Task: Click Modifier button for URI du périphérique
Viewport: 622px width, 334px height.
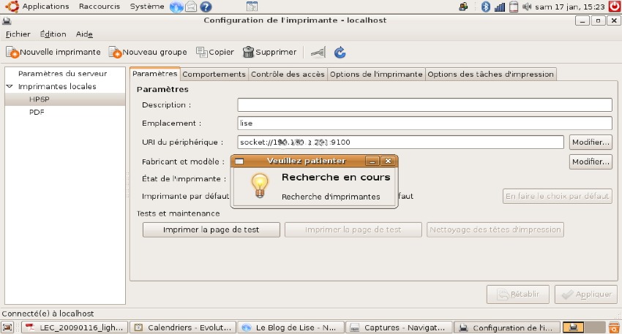Action: pos(591,142)
